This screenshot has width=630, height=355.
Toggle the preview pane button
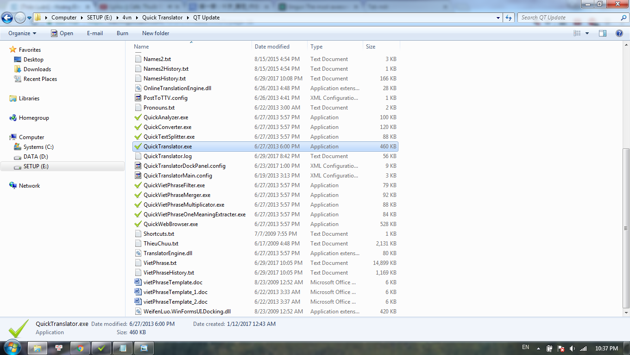602,33
